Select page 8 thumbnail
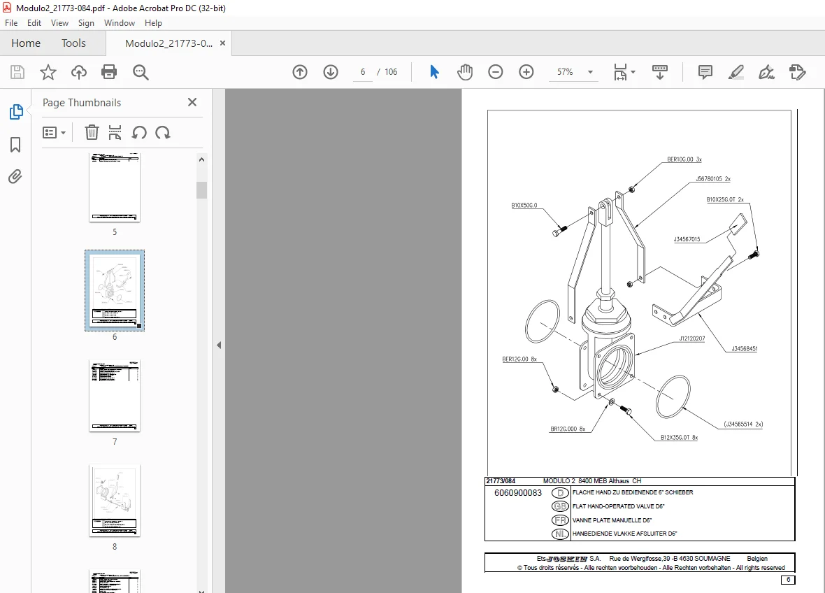The height and width of the screenshot is (593, 825). click(115, 500)
